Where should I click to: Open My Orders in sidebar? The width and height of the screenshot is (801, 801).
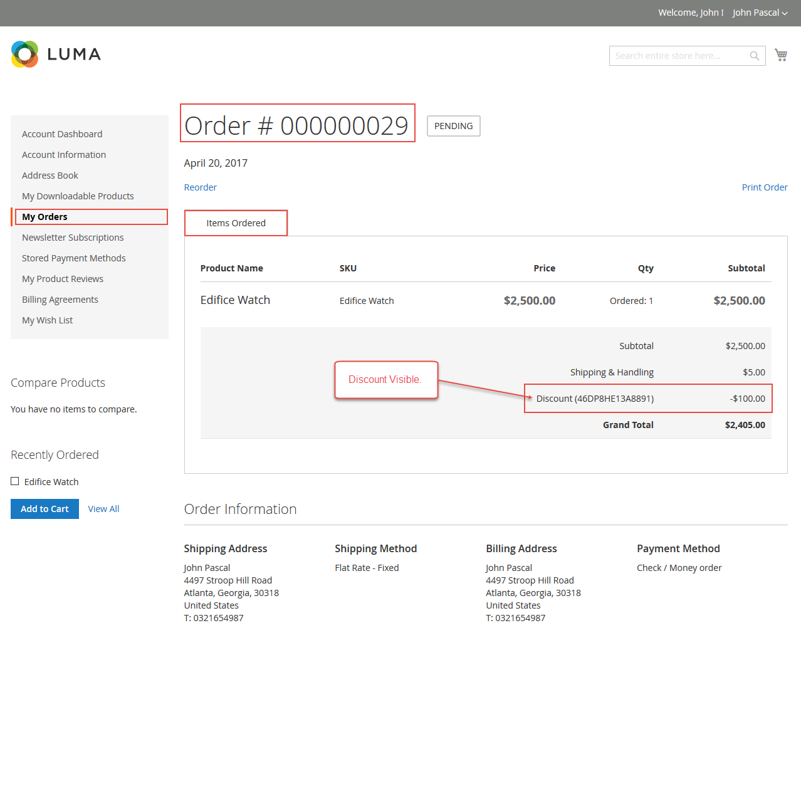[45, 217]
